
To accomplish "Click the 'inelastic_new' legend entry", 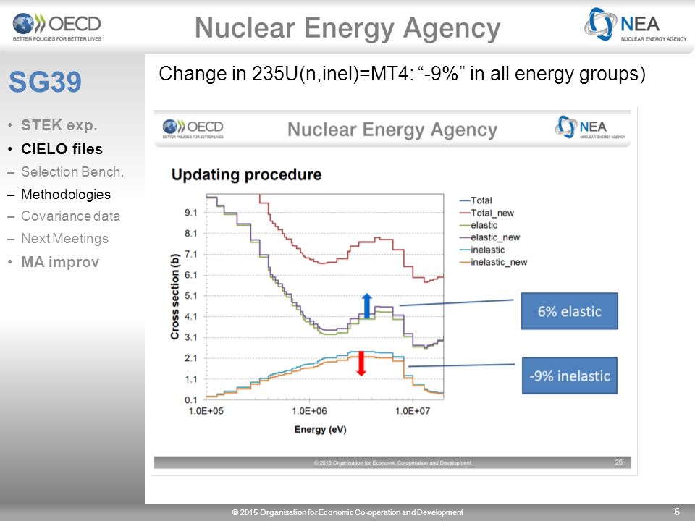I will (x=493, y=262).
